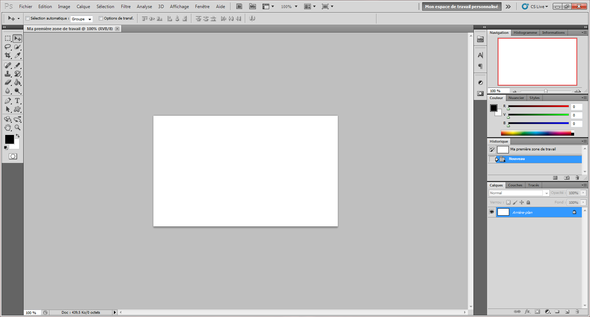The image size is (590, 317).
Task: Select the Nouveau history state
Action: (517, 159)
